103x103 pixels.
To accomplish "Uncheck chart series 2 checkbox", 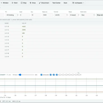I will pyautogui.click(x=57, y=75).
